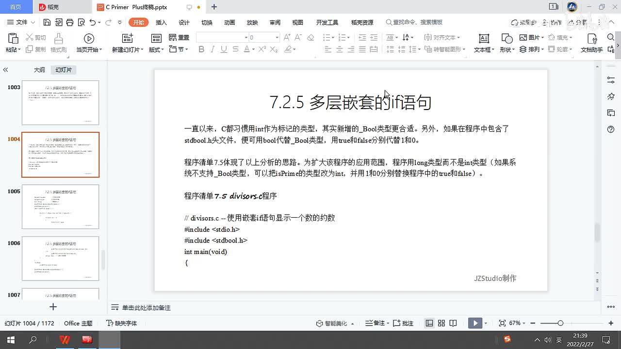
Task: Click Collaborate (协作) button
Action: (x=552, y=22)
